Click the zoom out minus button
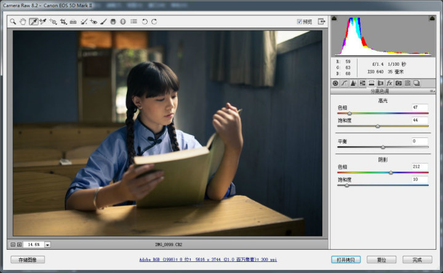The width and height of the screenshot is (443, 273). tap(13, 245)
